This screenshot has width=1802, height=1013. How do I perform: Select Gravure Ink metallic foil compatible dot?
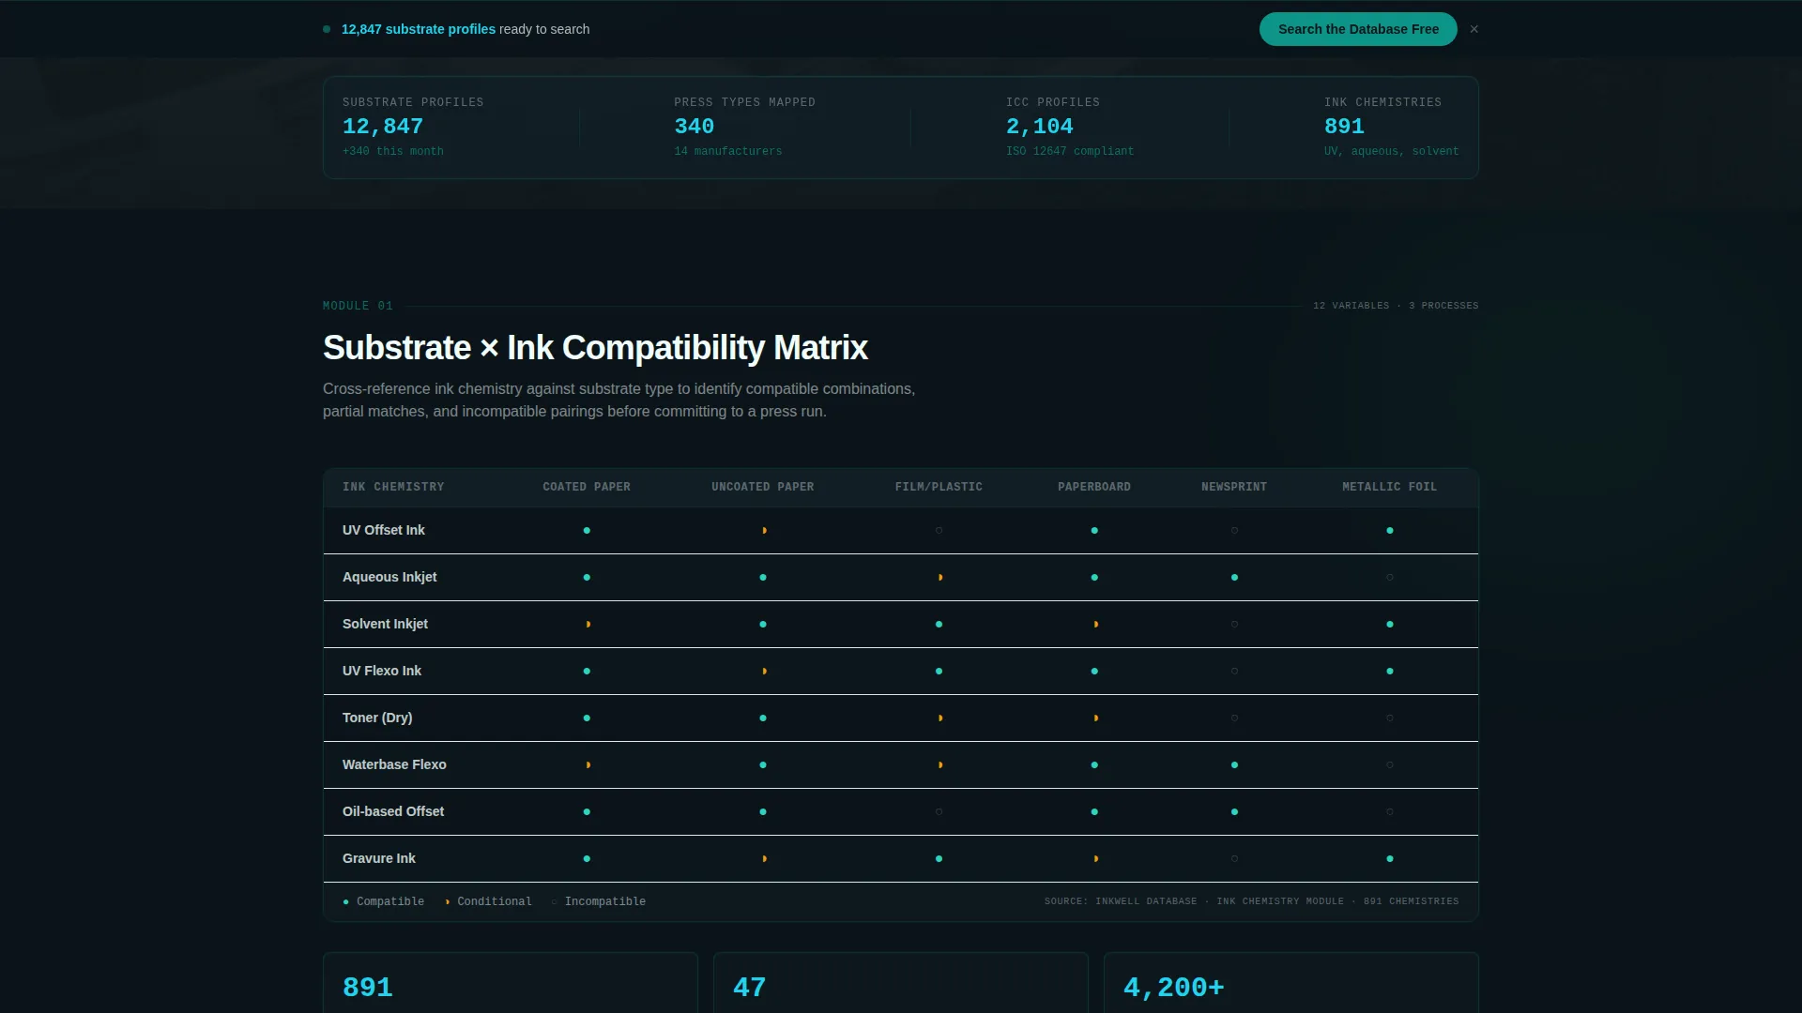[x=1390, y=859]
